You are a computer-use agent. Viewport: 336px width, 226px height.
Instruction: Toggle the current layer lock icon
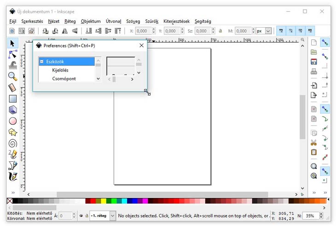86,215
